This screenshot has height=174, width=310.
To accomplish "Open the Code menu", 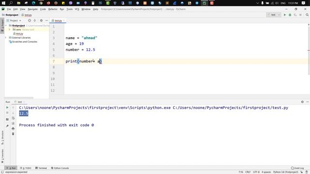I will click(x=43, y=9).
